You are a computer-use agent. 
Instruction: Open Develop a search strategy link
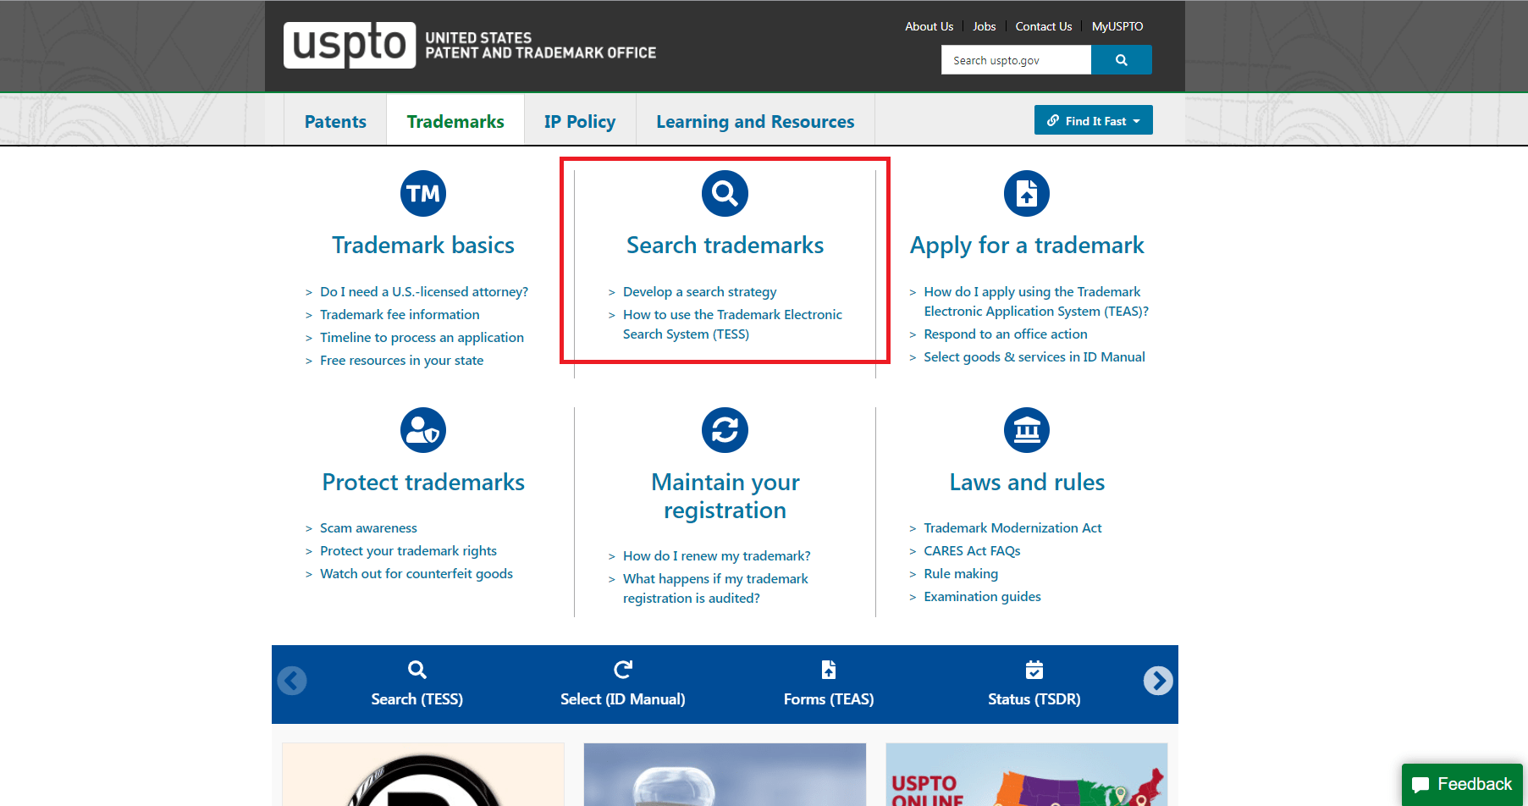(699, 292)
